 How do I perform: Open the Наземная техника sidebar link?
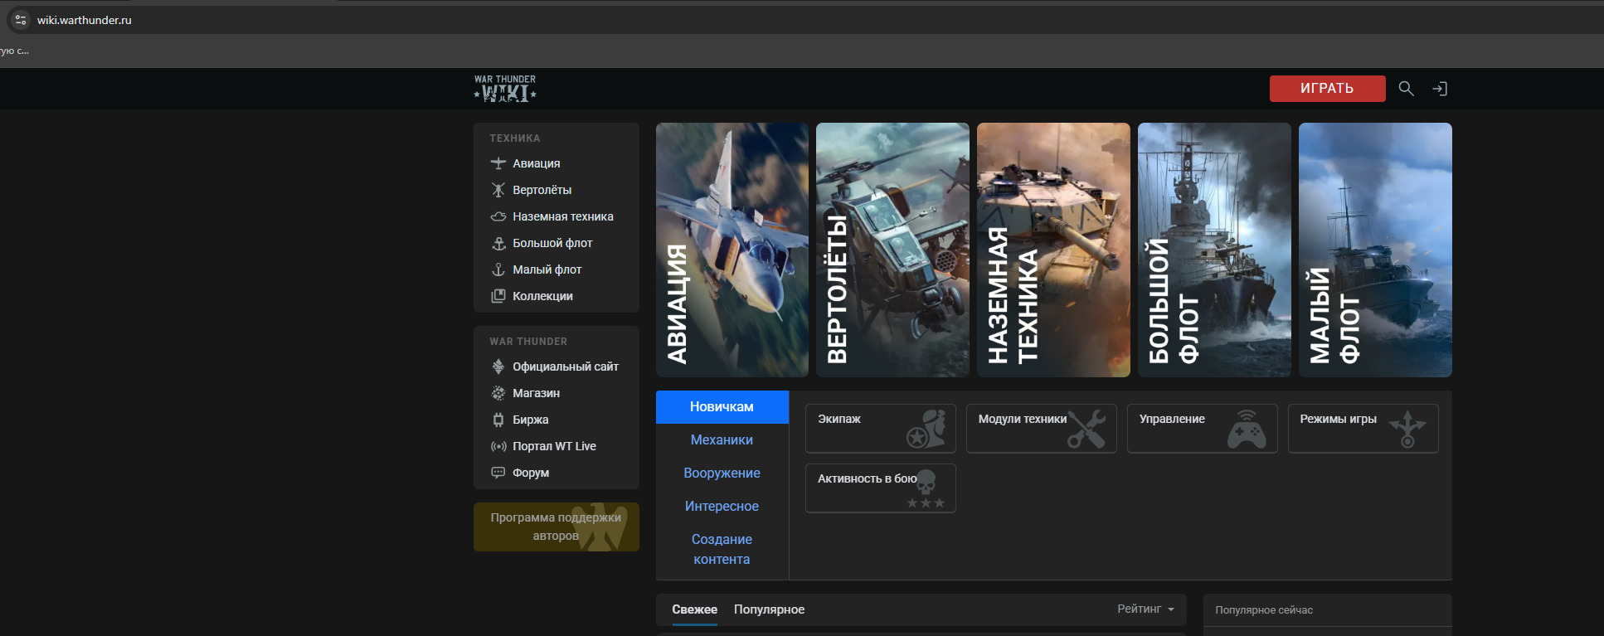562,216
